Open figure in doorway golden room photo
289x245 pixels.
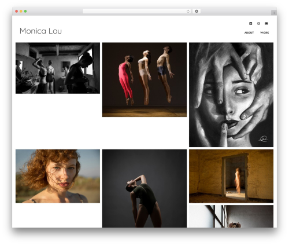tap(231, 176)
